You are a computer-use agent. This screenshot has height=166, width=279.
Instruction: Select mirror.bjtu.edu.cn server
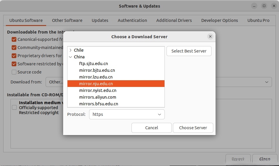[x=97, y=70]
